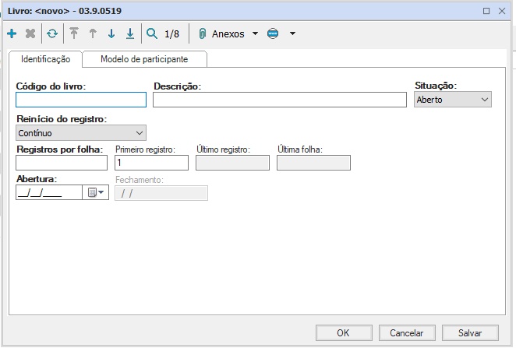Go to previous record up arrow
This screenshot has height=348, width=516.
point(93,34)
